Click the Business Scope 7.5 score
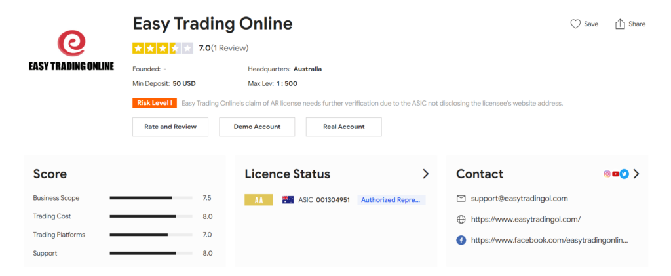The width and height of the screenshot is (671, 276). coord(208,198)
